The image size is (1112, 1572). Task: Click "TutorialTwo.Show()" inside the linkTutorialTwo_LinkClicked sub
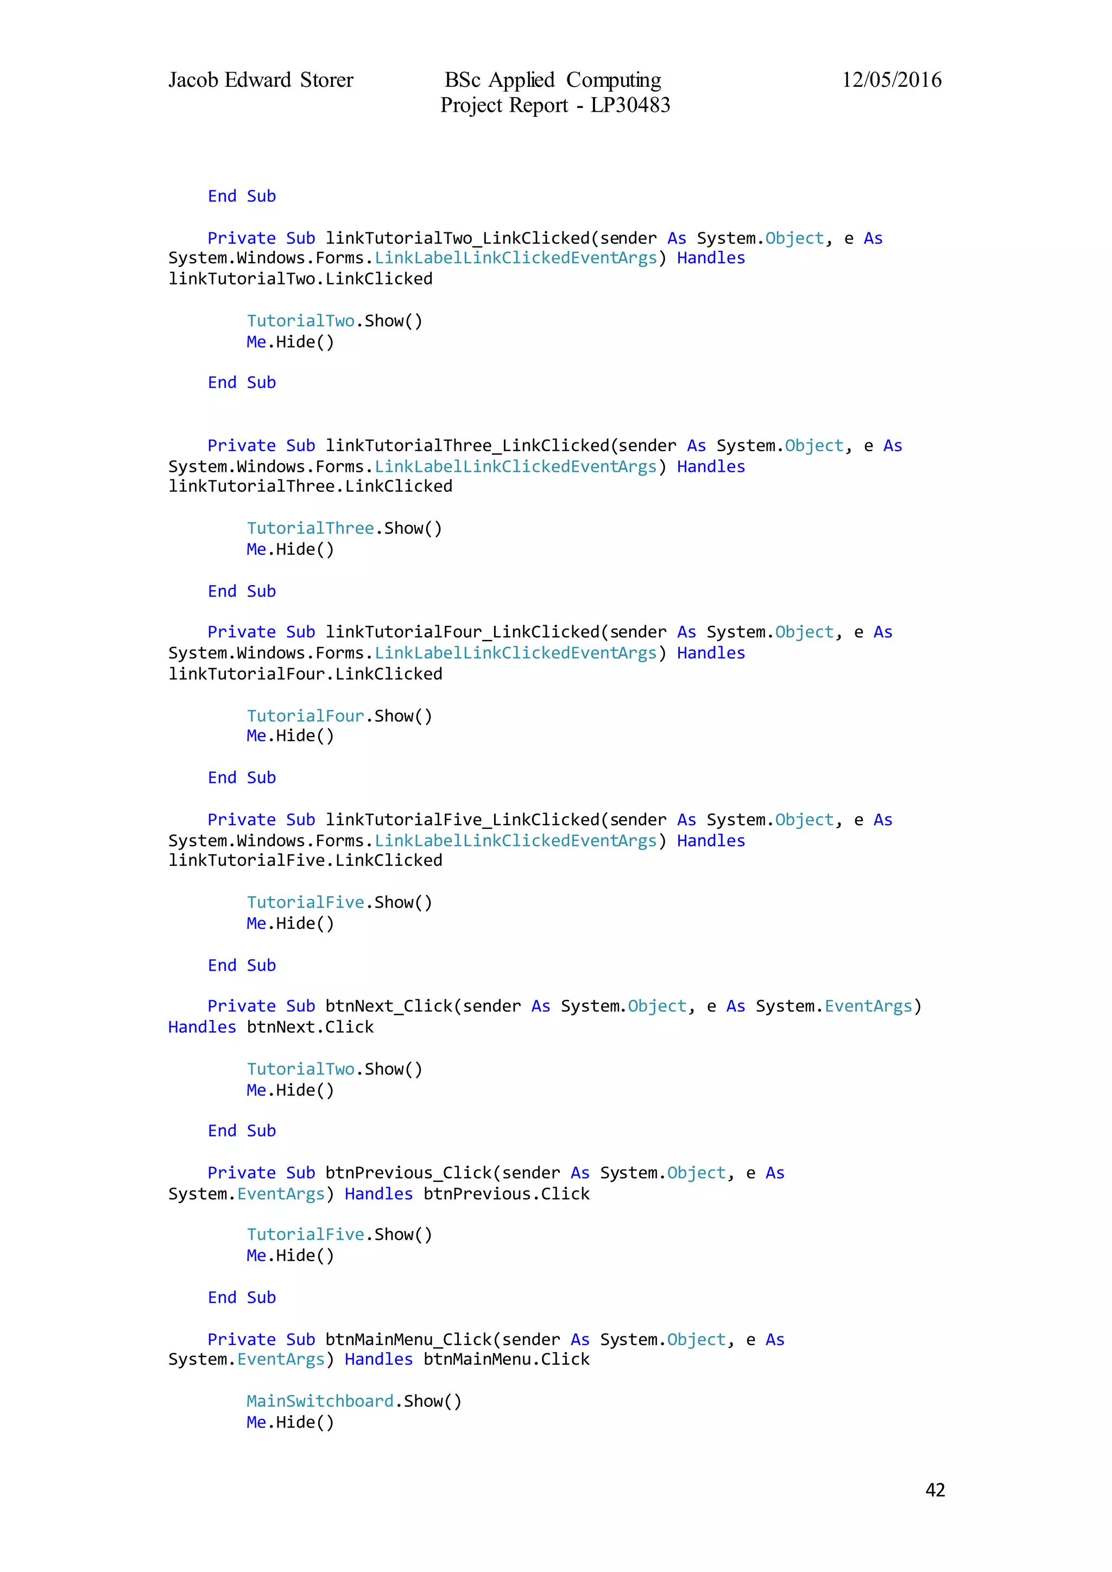(x=335, y=320)
